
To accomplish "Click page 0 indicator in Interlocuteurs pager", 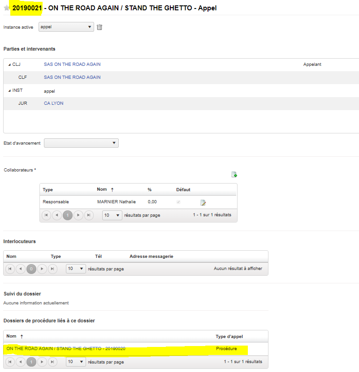I will (x=31, y=269).
